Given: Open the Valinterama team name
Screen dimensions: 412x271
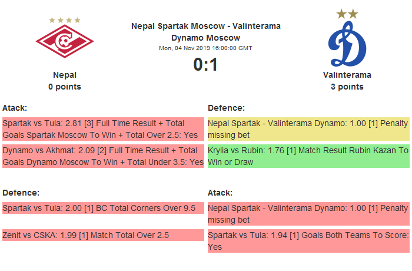Looking at the screenshot, I should [347, 75].
